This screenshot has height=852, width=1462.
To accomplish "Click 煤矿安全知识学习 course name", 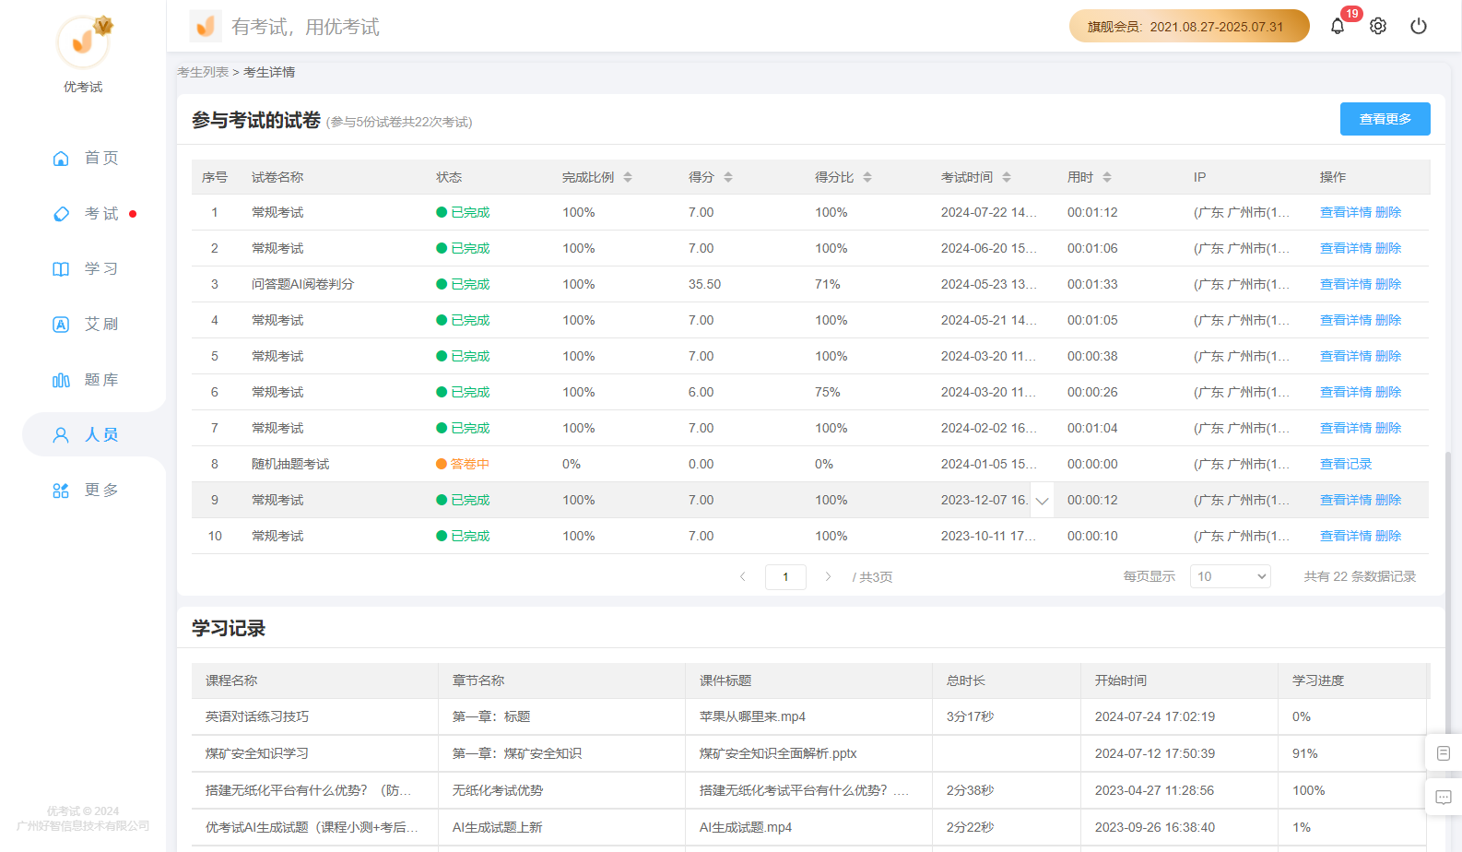I will click(x=257, y=753).
